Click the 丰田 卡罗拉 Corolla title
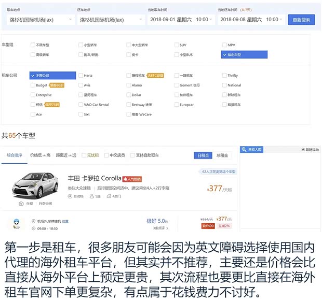Viewport: 322px width, 301px height. (95, 178)
